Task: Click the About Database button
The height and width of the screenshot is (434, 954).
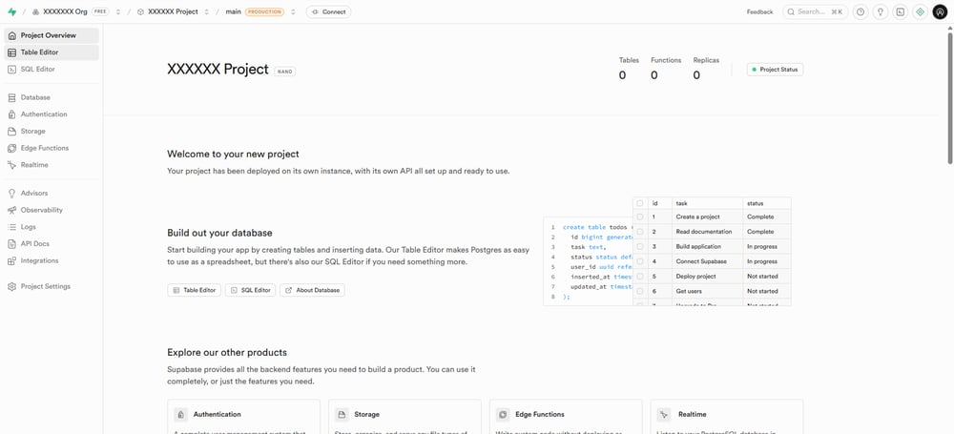Action: (312, 290)
